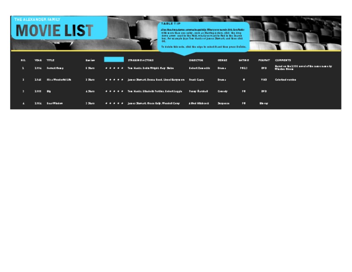The height and width of the screenshot is (272, 352).
Task: Click the PG-13 rating cell
Action: pyautogui.click(x=243, y=68)
